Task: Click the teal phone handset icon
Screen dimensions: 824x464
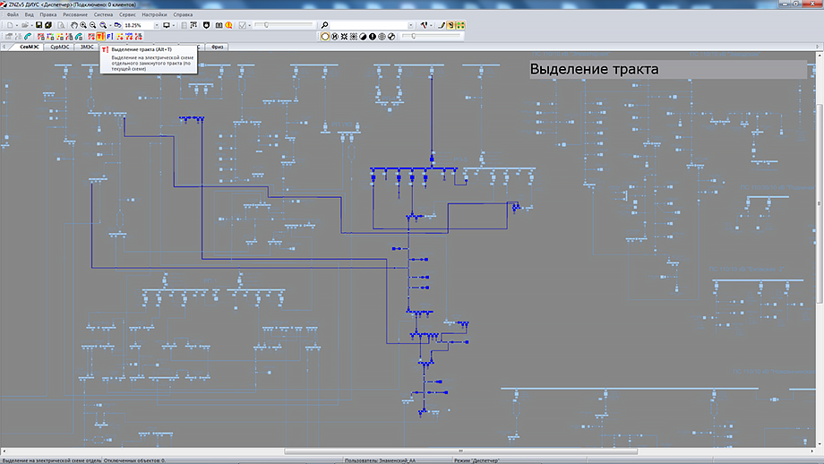Action: pyautogui.click(x=28, y=37)
